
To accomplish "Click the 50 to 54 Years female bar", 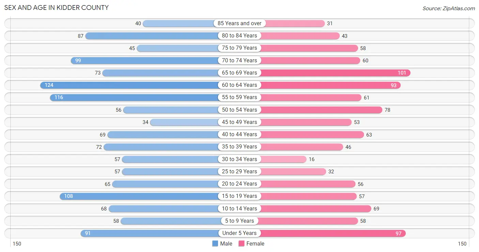I will point(322,110).
